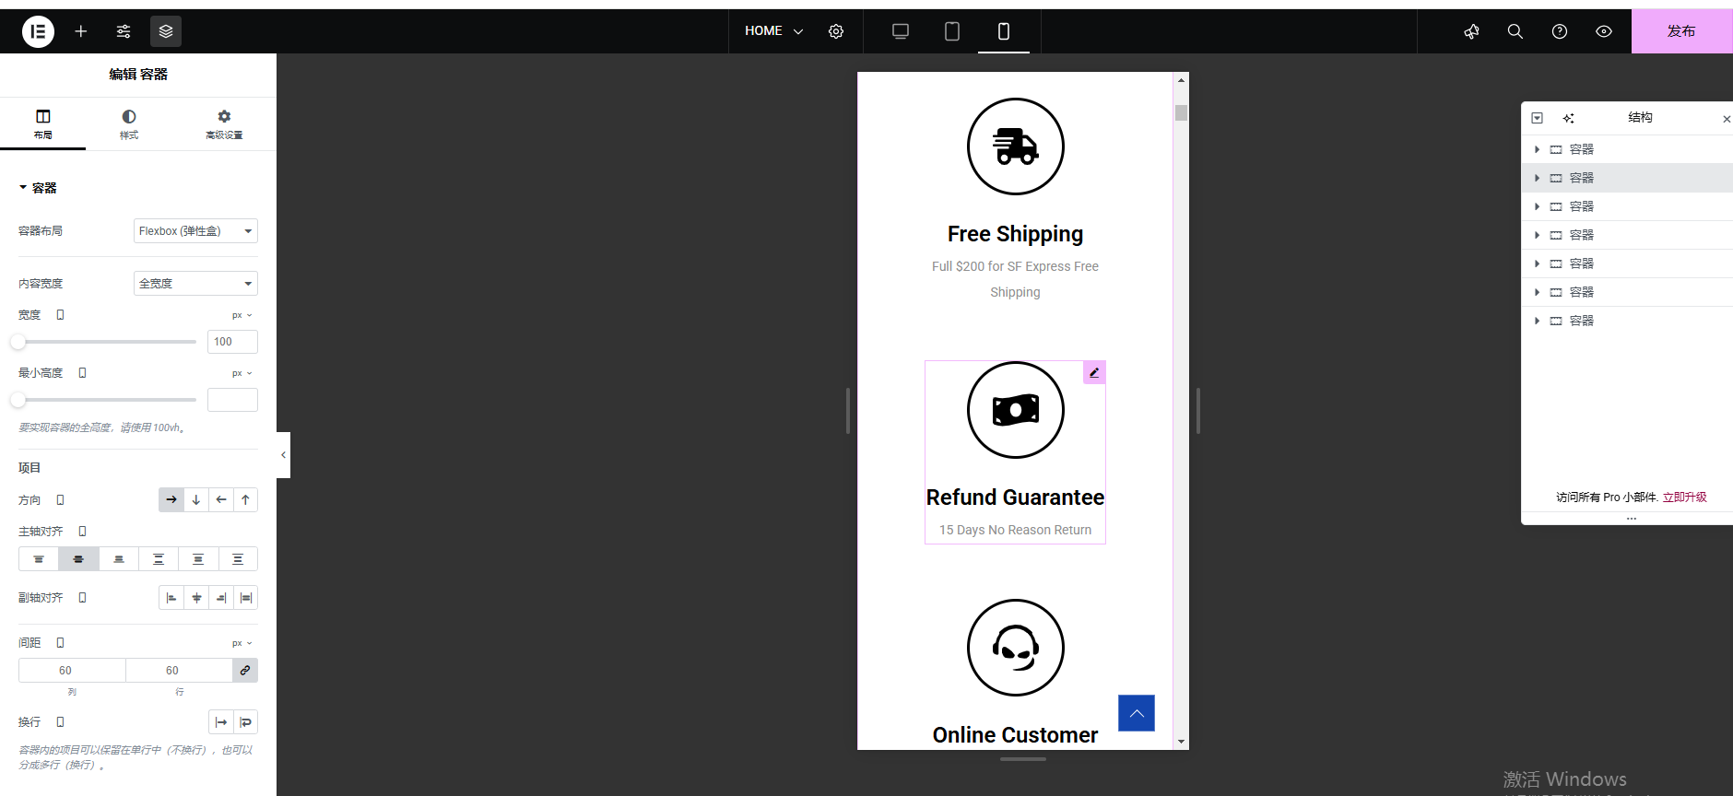Toggle the structure layers icon
Viewport: 1733px width, 796px height.
pyautogui.click(x=166, y=31)
